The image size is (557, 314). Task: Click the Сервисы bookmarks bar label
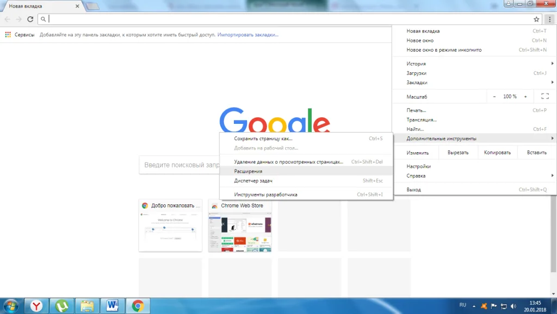click(24, 35)
